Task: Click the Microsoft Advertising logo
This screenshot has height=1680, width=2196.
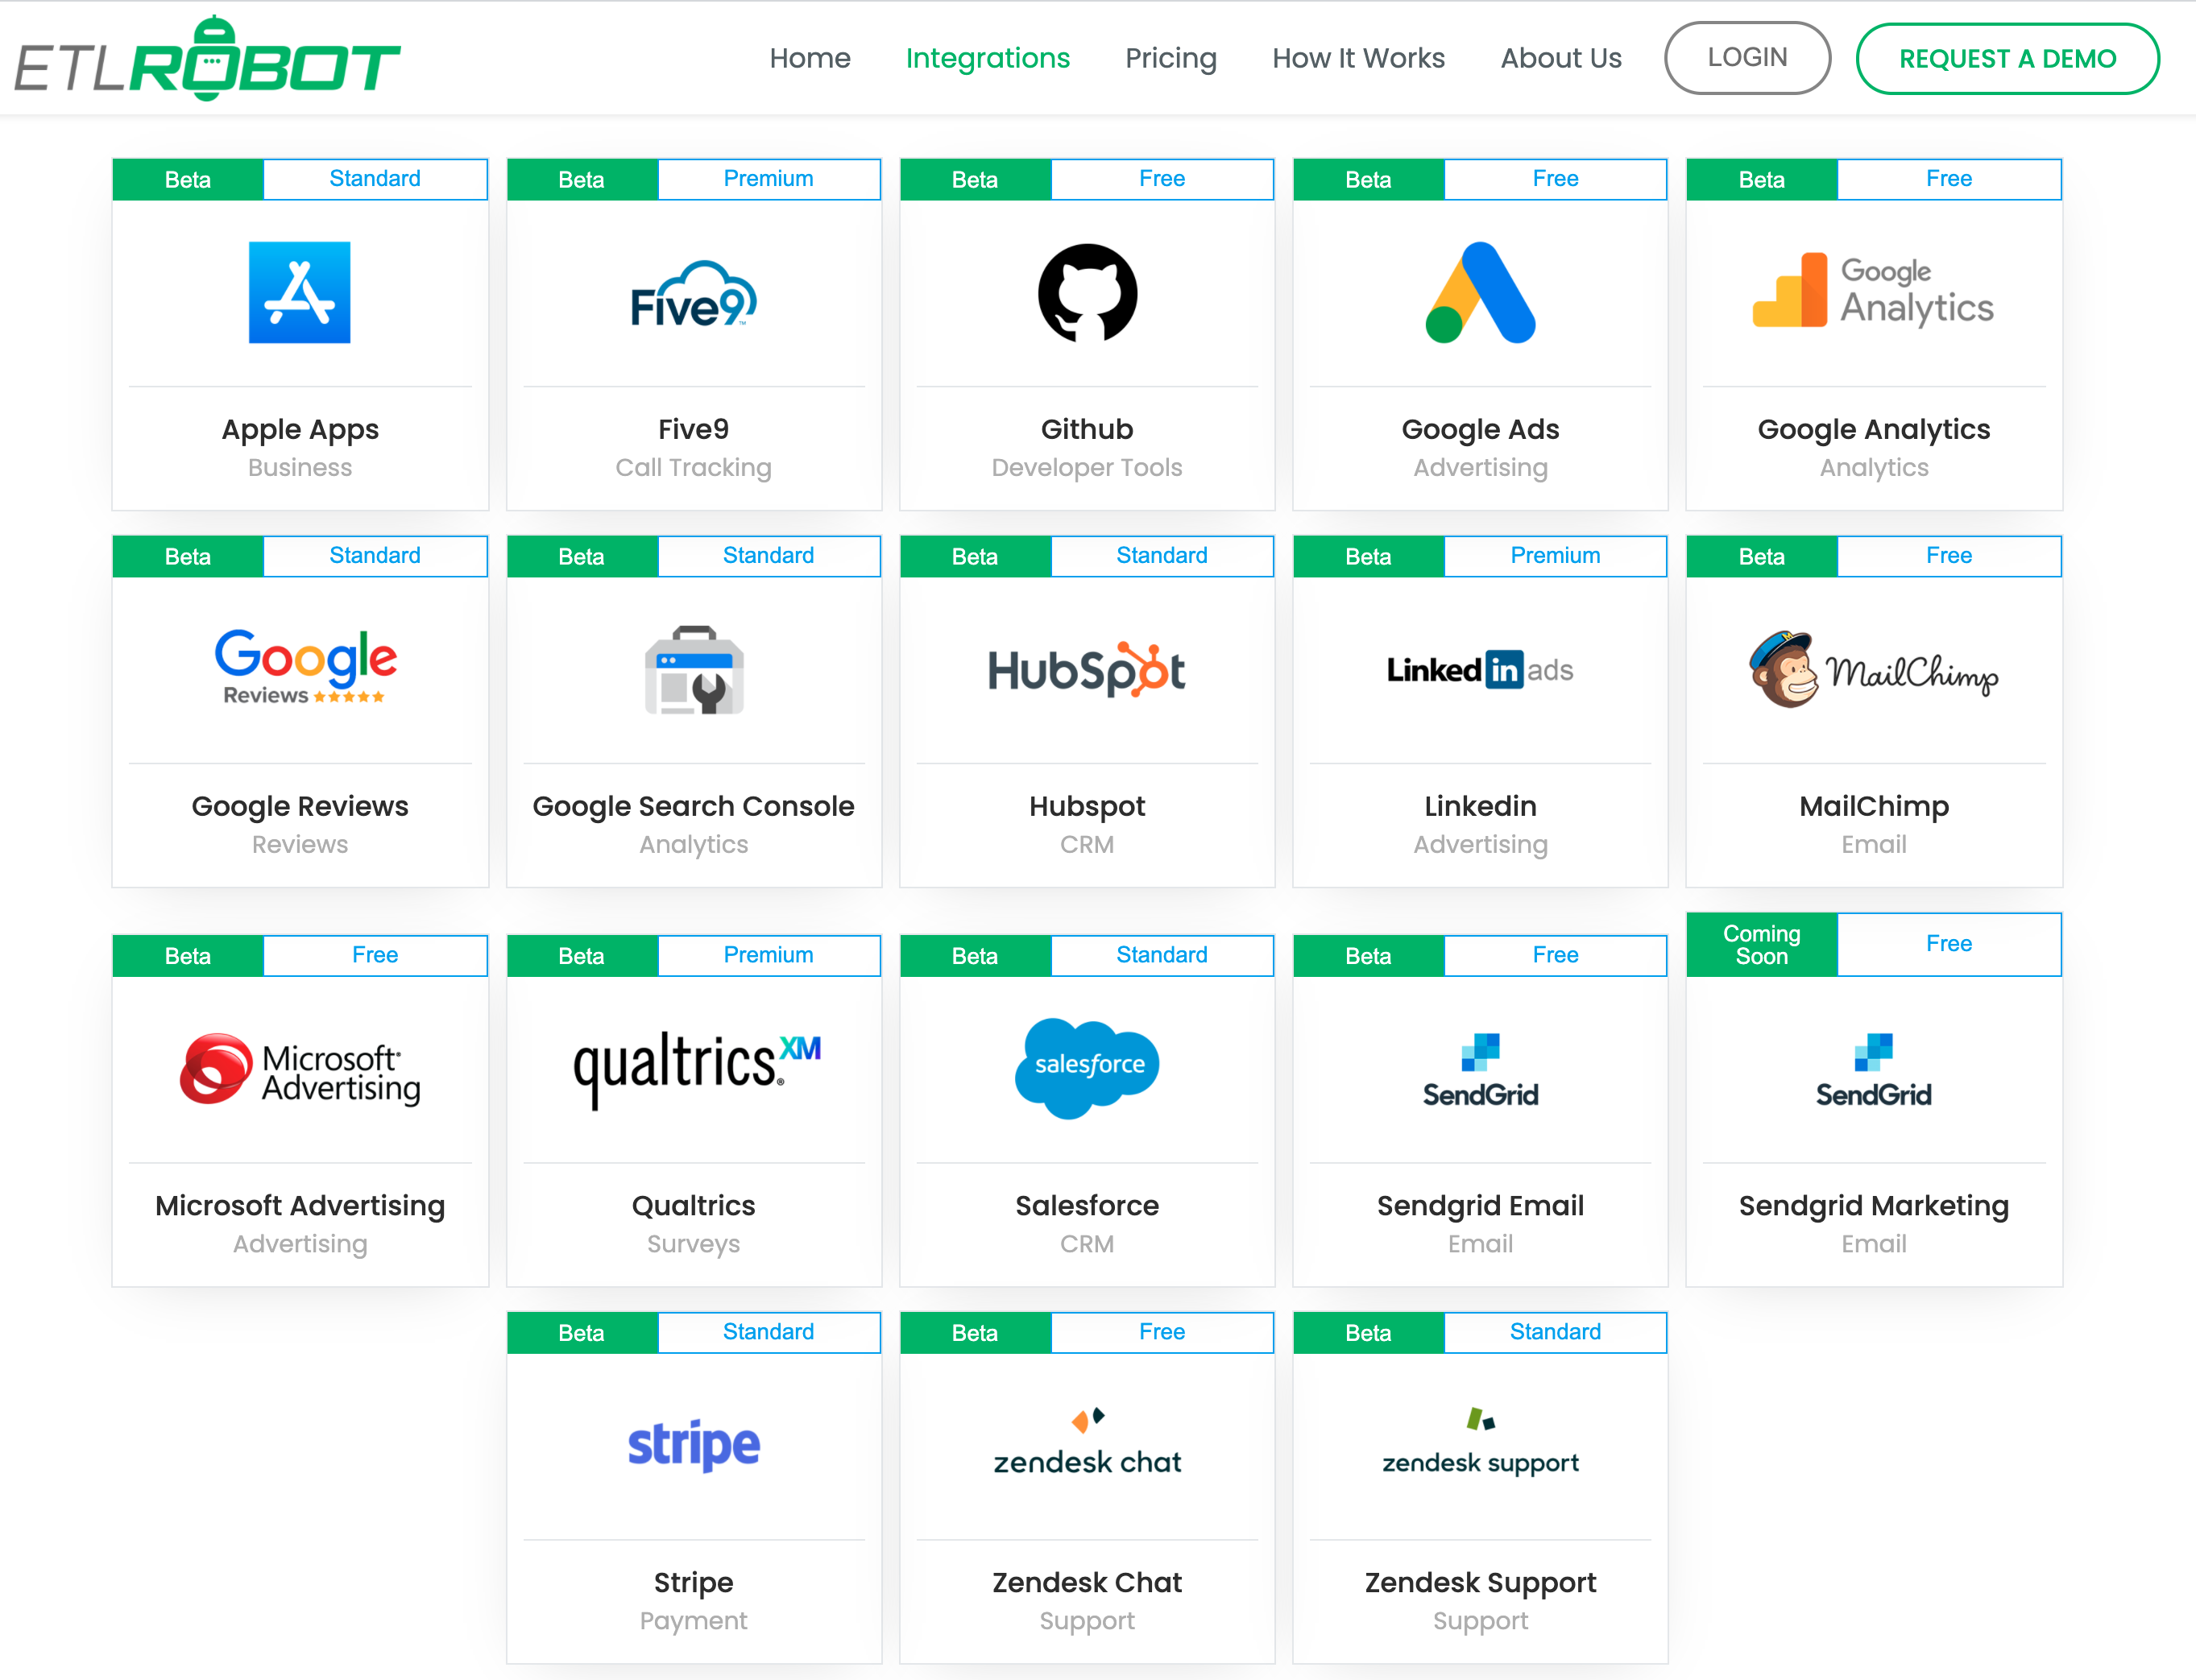Action: point(299,1070)
